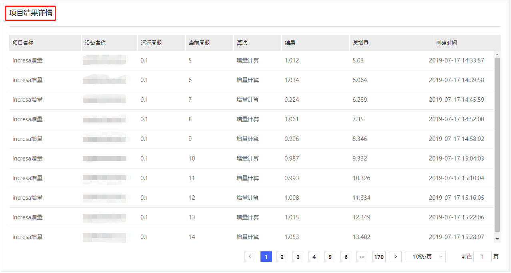The image size is (511, 273).
Task: Navigate to page 5
Action: point(330,257)
